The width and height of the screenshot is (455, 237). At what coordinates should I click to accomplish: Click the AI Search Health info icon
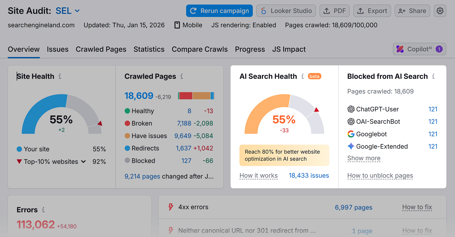pyautogui.click(x=302, y=76)
